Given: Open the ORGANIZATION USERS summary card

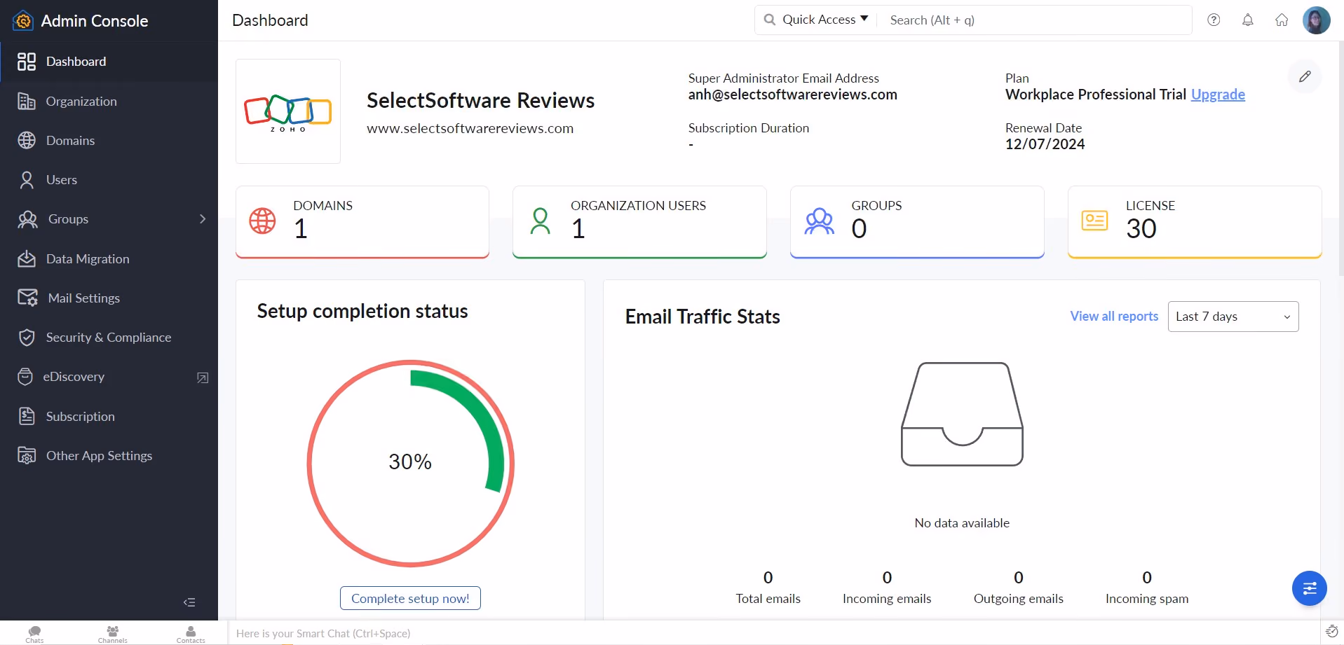Looking at the screenshot, I should [639, 222].
